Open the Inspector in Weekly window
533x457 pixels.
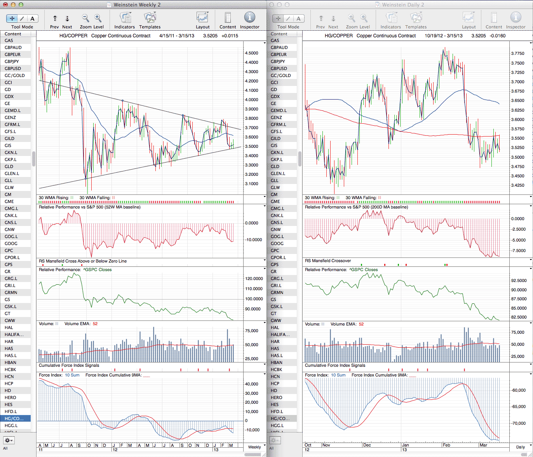(x=249, y=18)
